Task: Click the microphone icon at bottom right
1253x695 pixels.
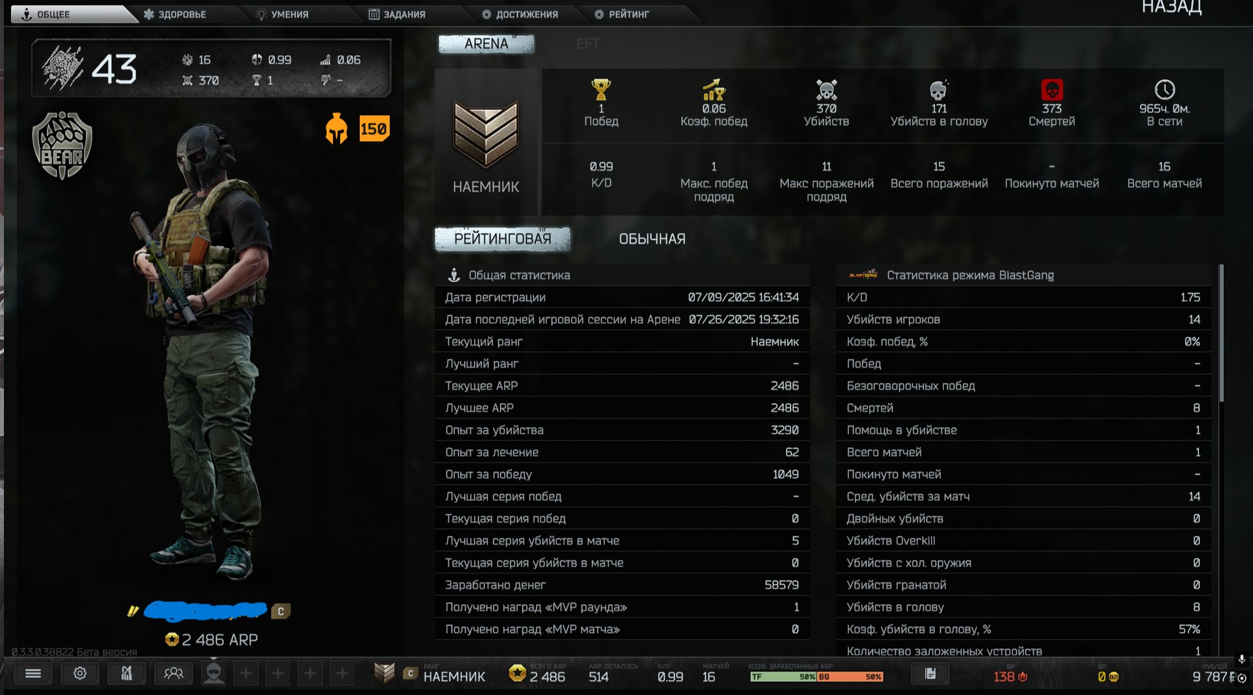Action: point(1241,660)
